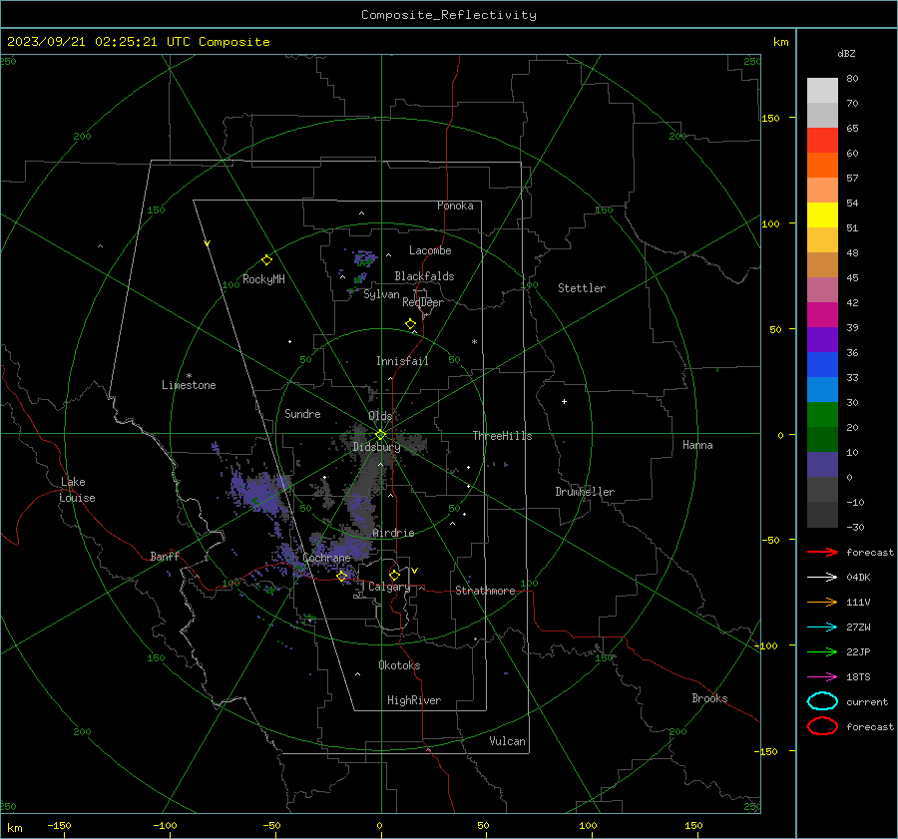Viewport: 898px width, 839px height.
Task: Click the Sundre label
Action: pos(302,414)
